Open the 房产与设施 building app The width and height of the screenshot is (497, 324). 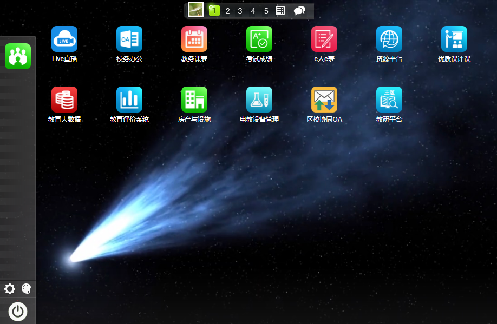pyautogui.click(x=194, y=100)
